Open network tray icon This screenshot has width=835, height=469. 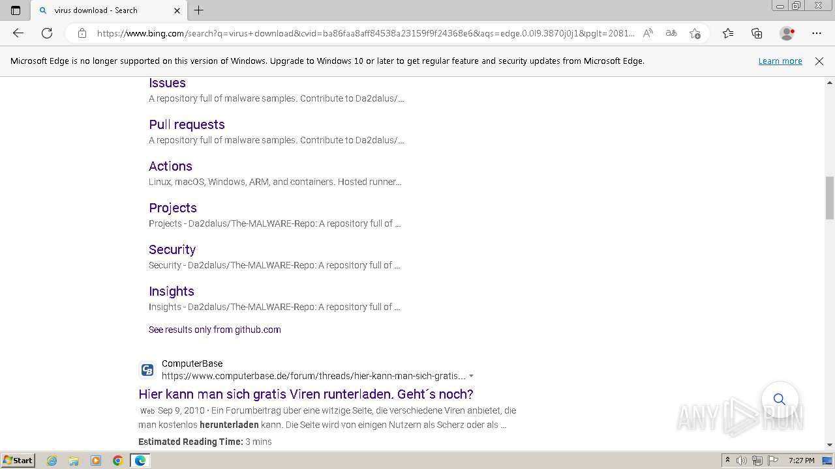pyautogui.click(x=757, y=461)
